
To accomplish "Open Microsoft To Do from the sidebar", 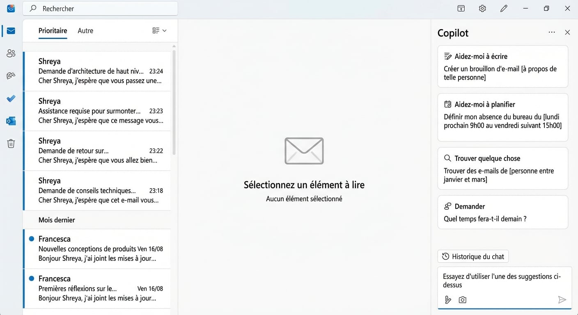I will pos(11,98).
